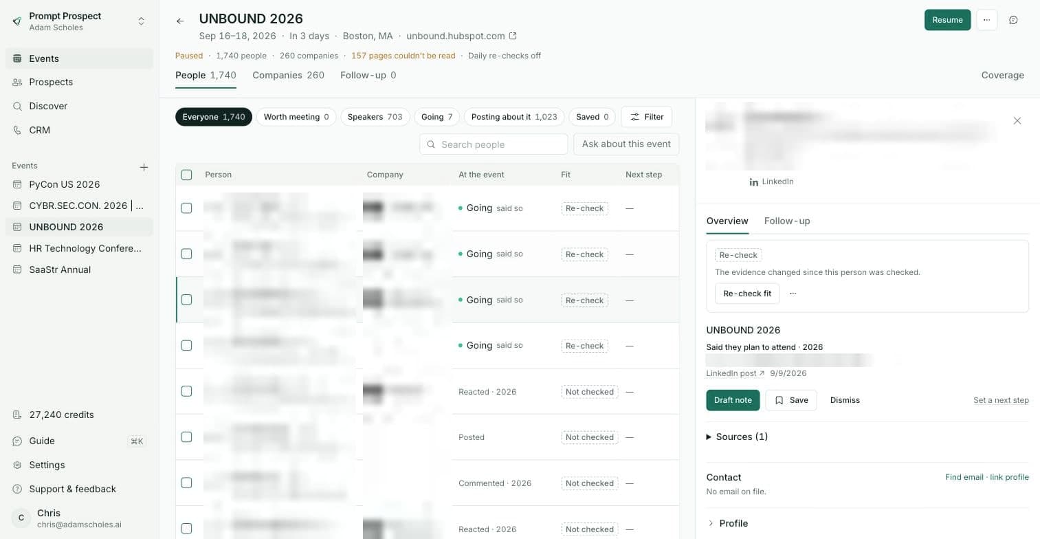Click the Resume button
Image resolution: width=1040 pixels, height=539 pixels.
pos(947,20)
